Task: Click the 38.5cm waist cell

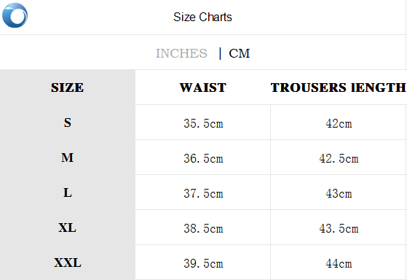Action: 203,228
